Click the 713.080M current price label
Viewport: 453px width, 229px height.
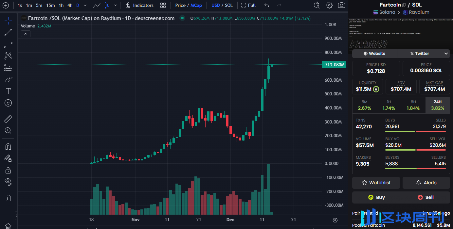tap(335, 65)
